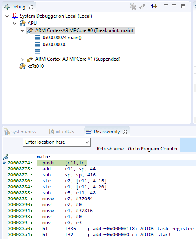Viewport: 196px width, 239px height.
Task: Activate the Disassembly tab
Action: pos(107,132)
